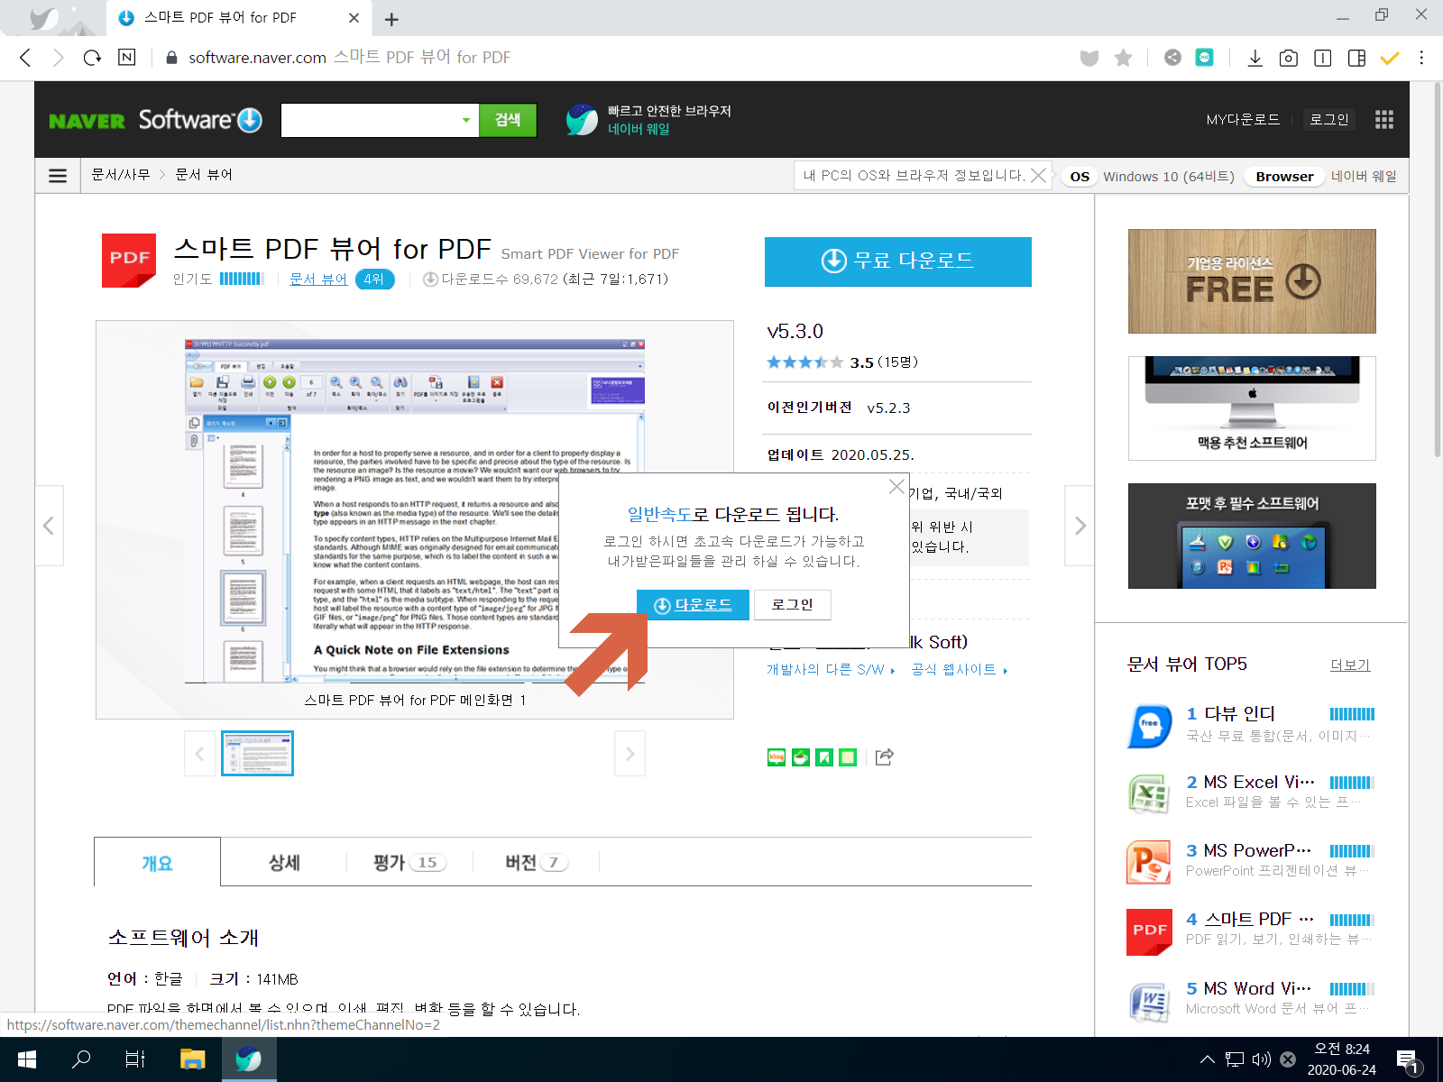Click the Naver Software logo

(x=155, y=120)
